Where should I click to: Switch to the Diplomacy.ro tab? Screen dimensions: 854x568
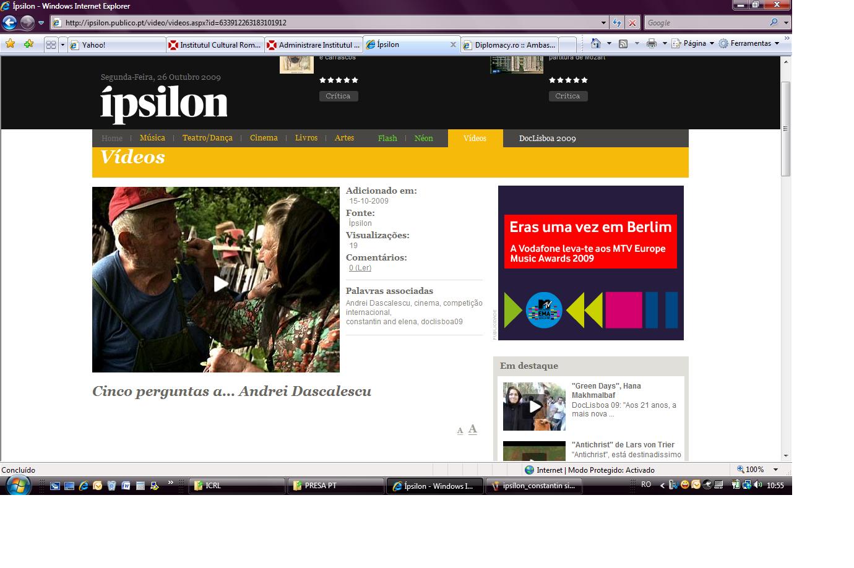(509, 45)
